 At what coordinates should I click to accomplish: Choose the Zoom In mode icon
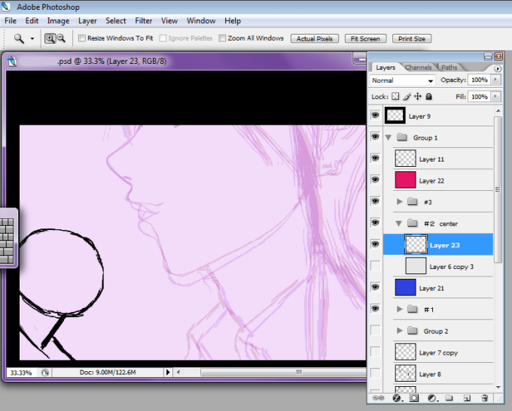(50, 38)
